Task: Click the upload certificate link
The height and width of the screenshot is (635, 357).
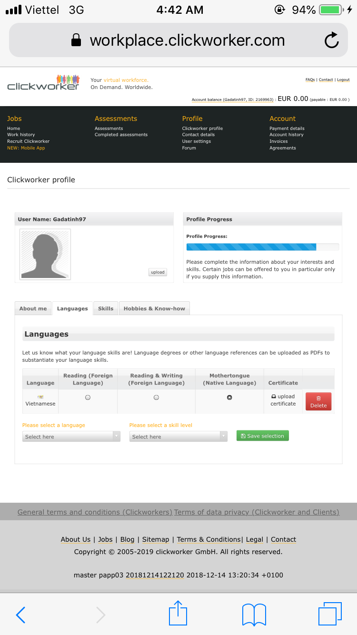Action: 283,400
